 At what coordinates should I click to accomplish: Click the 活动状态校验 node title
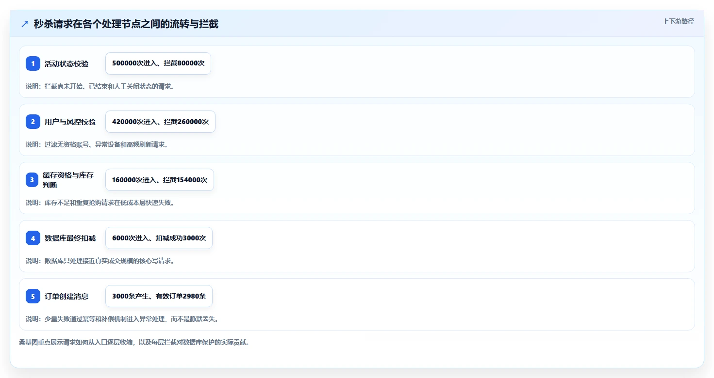[x=66, y=63]
